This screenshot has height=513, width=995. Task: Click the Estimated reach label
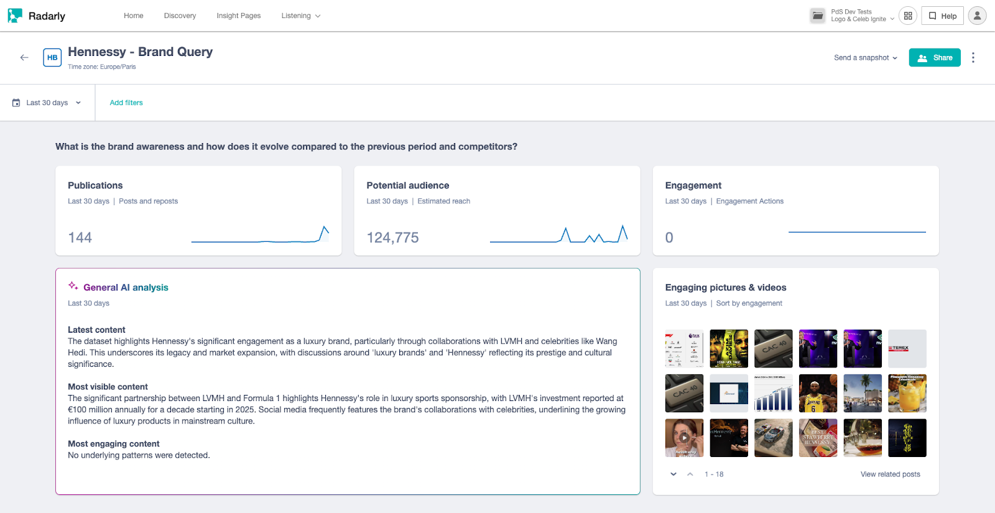(443, 201)
